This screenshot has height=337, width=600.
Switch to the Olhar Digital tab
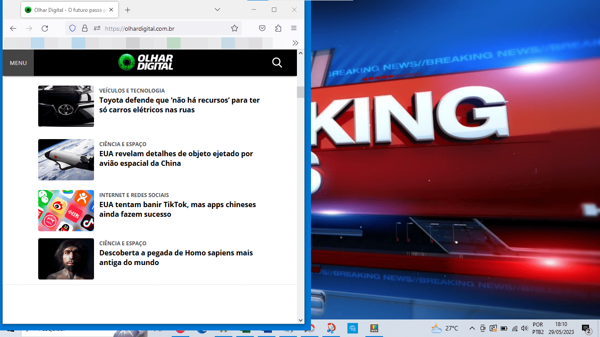click(69, 10)
